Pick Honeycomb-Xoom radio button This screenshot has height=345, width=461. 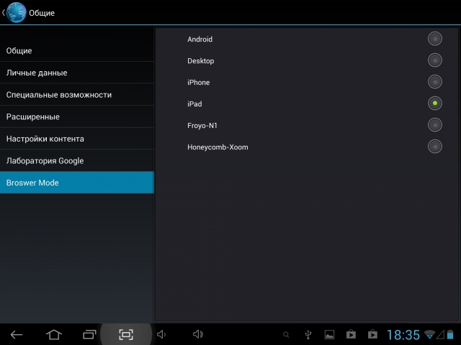[x=434, y=147]
